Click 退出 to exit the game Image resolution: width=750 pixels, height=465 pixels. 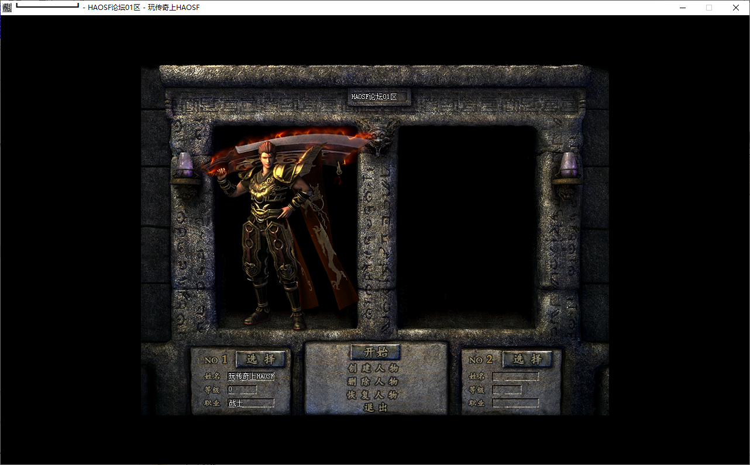coord(376,408)
